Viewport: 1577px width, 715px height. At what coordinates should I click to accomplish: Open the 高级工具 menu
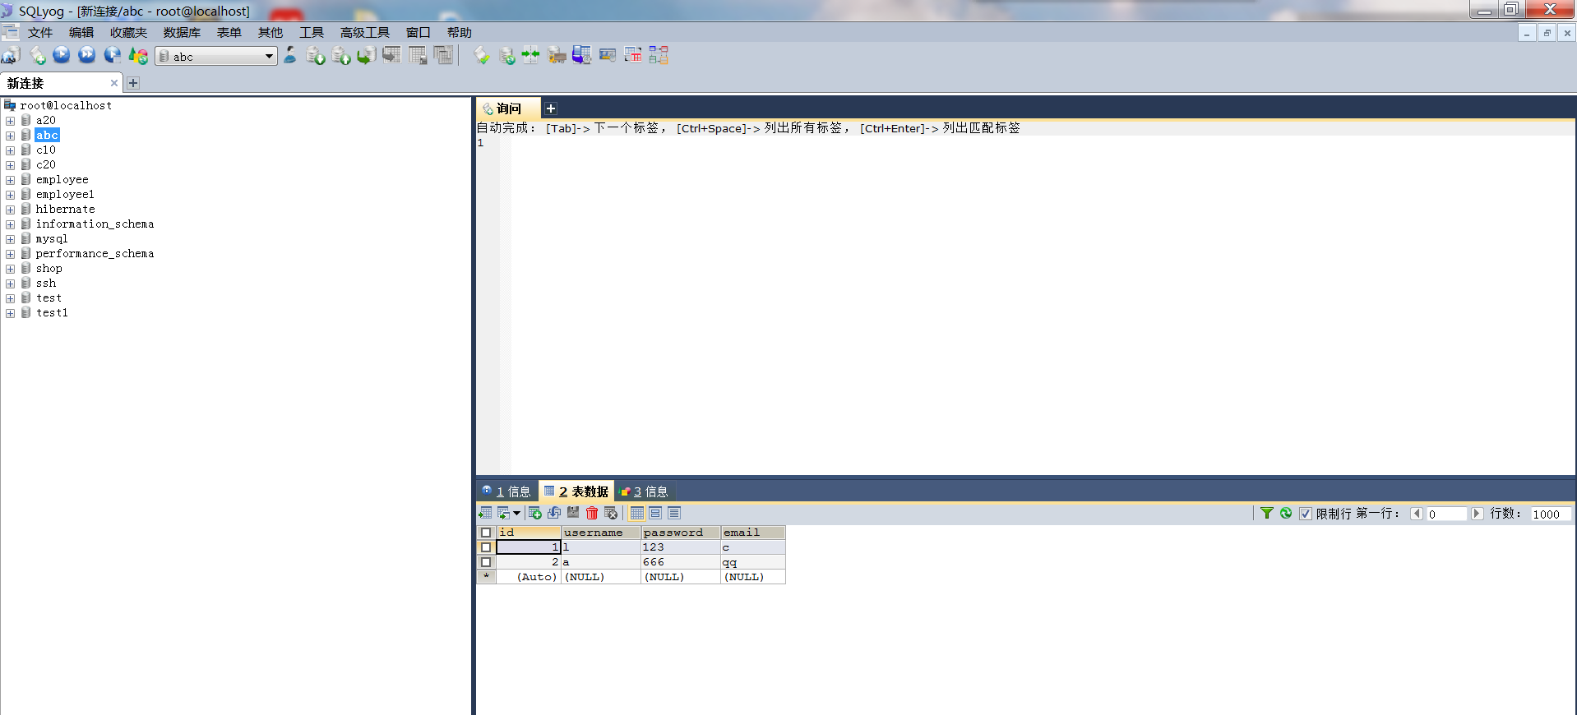[x=365, y=32]
